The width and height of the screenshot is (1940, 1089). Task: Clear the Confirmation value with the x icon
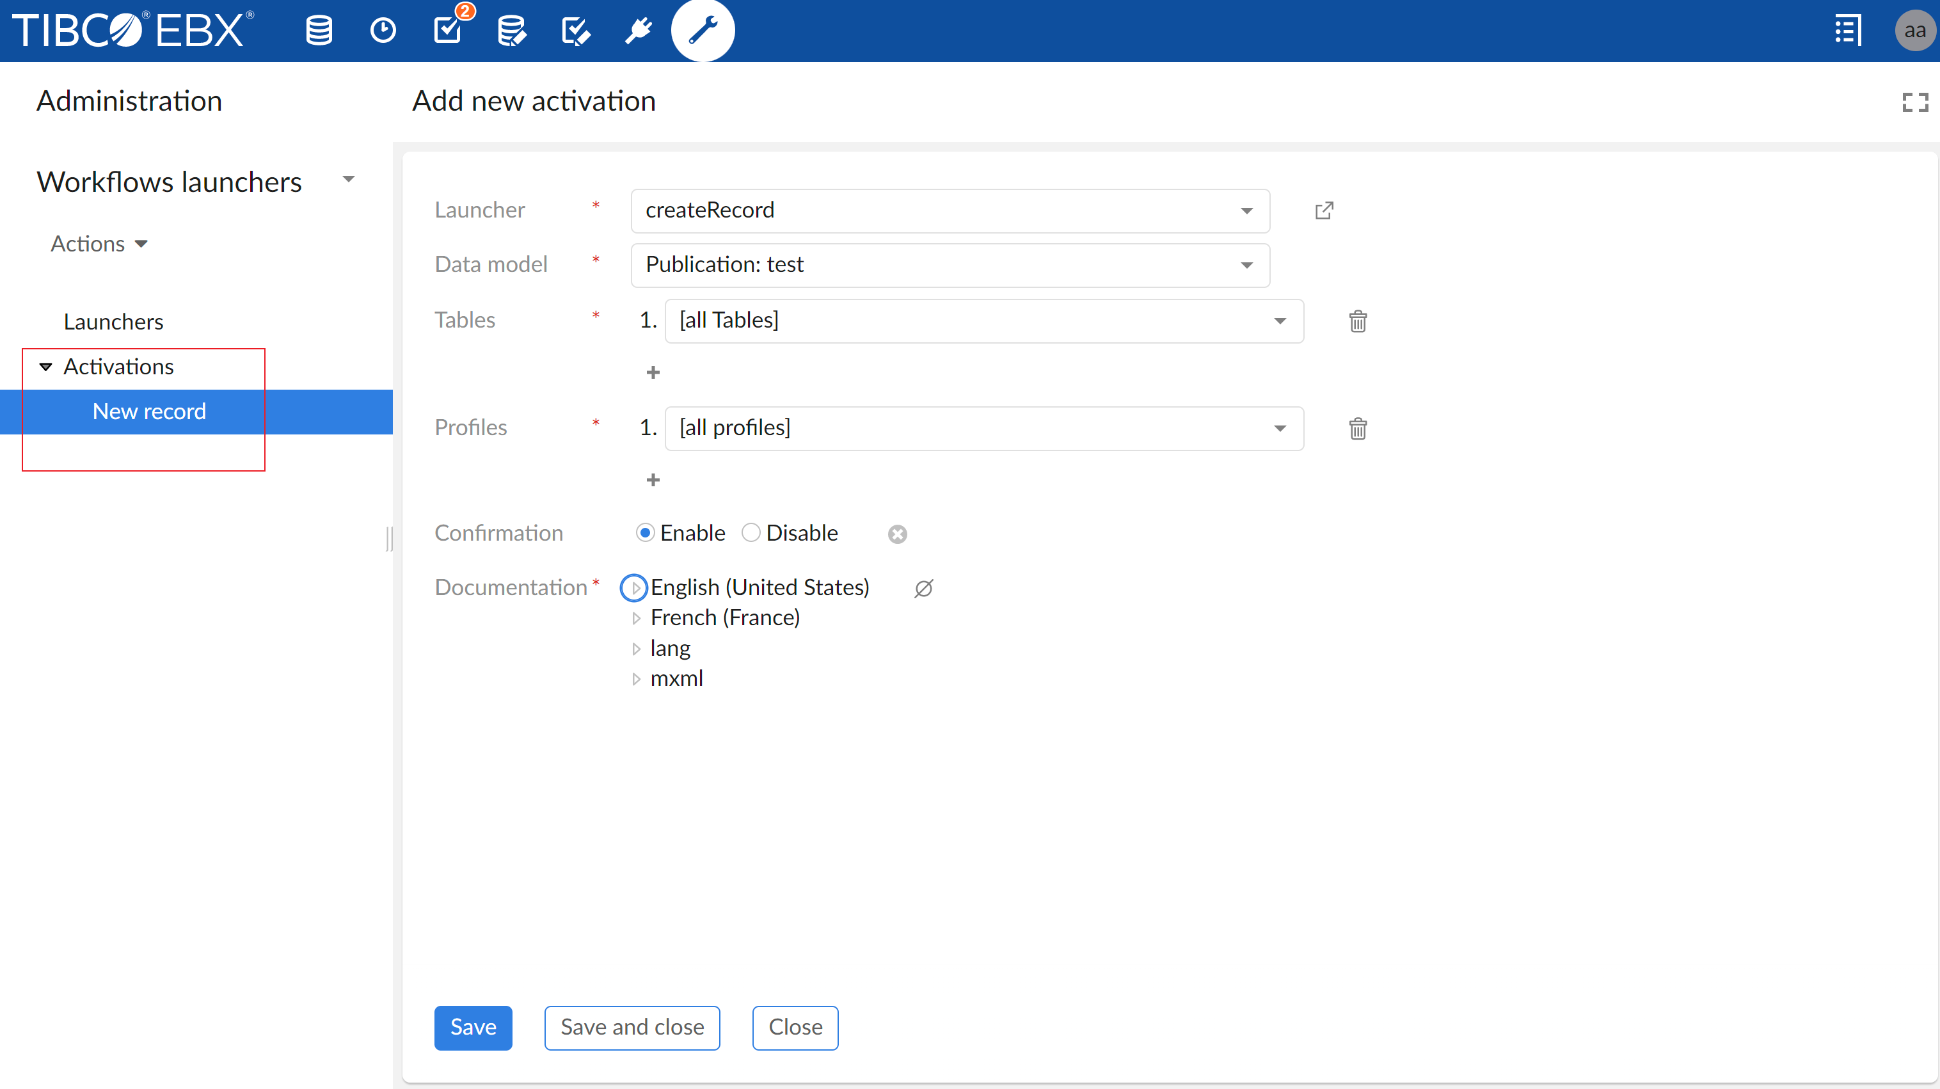point(897,534)
